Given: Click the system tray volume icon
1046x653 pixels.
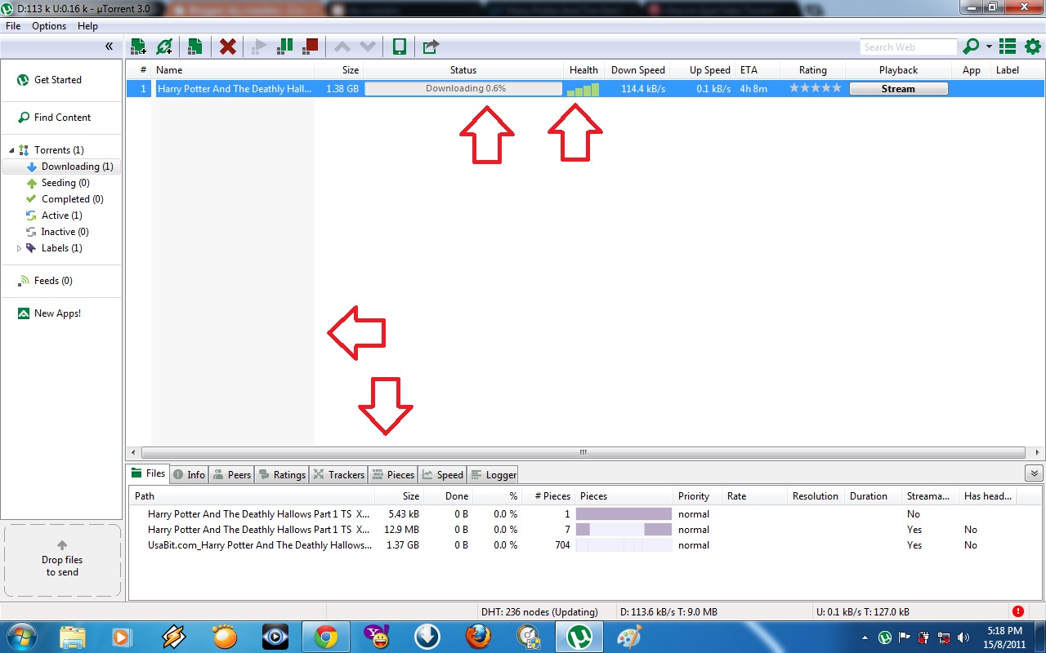Looking at the screenshot, I should [x=963, y=637].
